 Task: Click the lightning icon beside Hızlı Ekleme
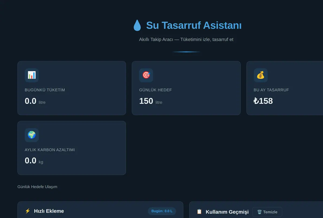coord(27,211)
